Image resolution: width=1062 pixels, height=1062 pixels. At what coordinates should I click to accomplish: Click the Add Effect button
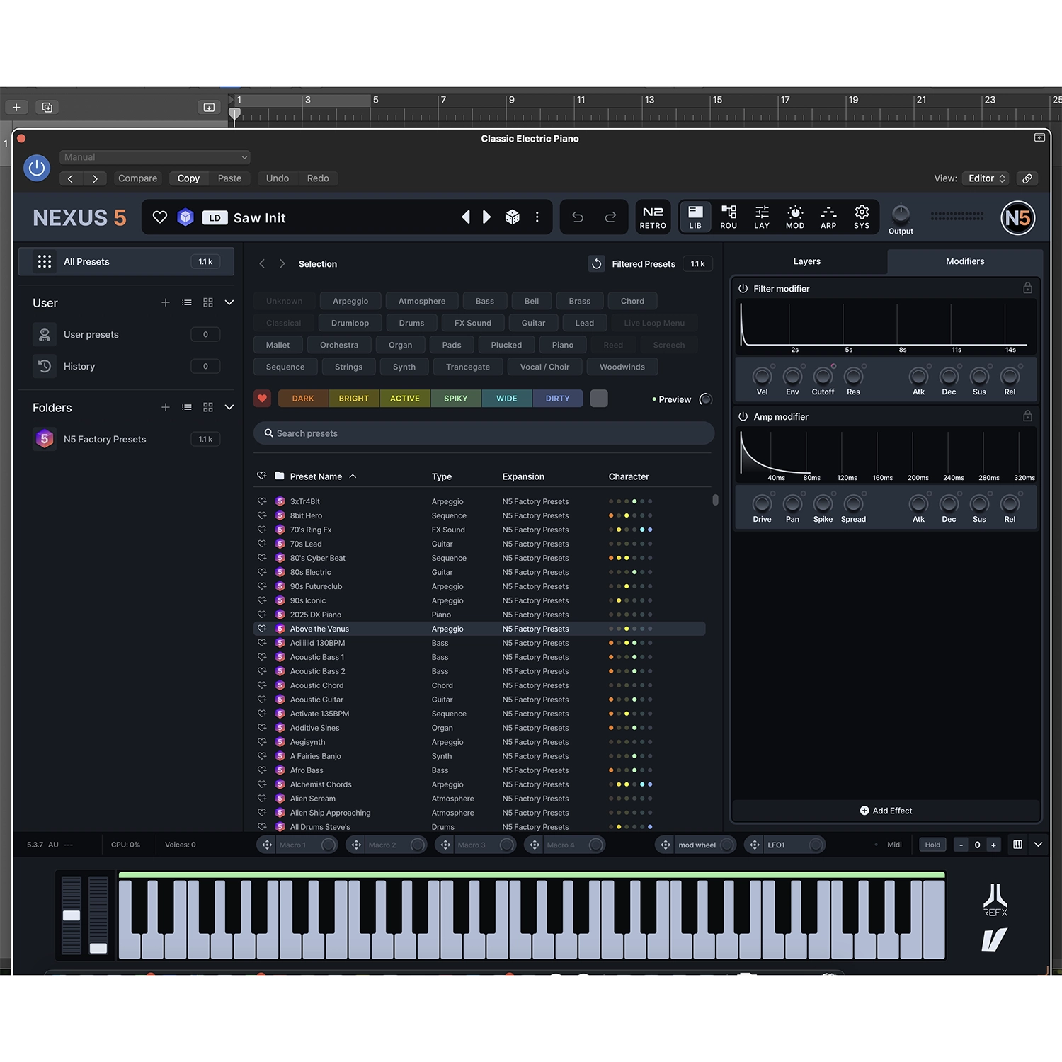point(886,811)
